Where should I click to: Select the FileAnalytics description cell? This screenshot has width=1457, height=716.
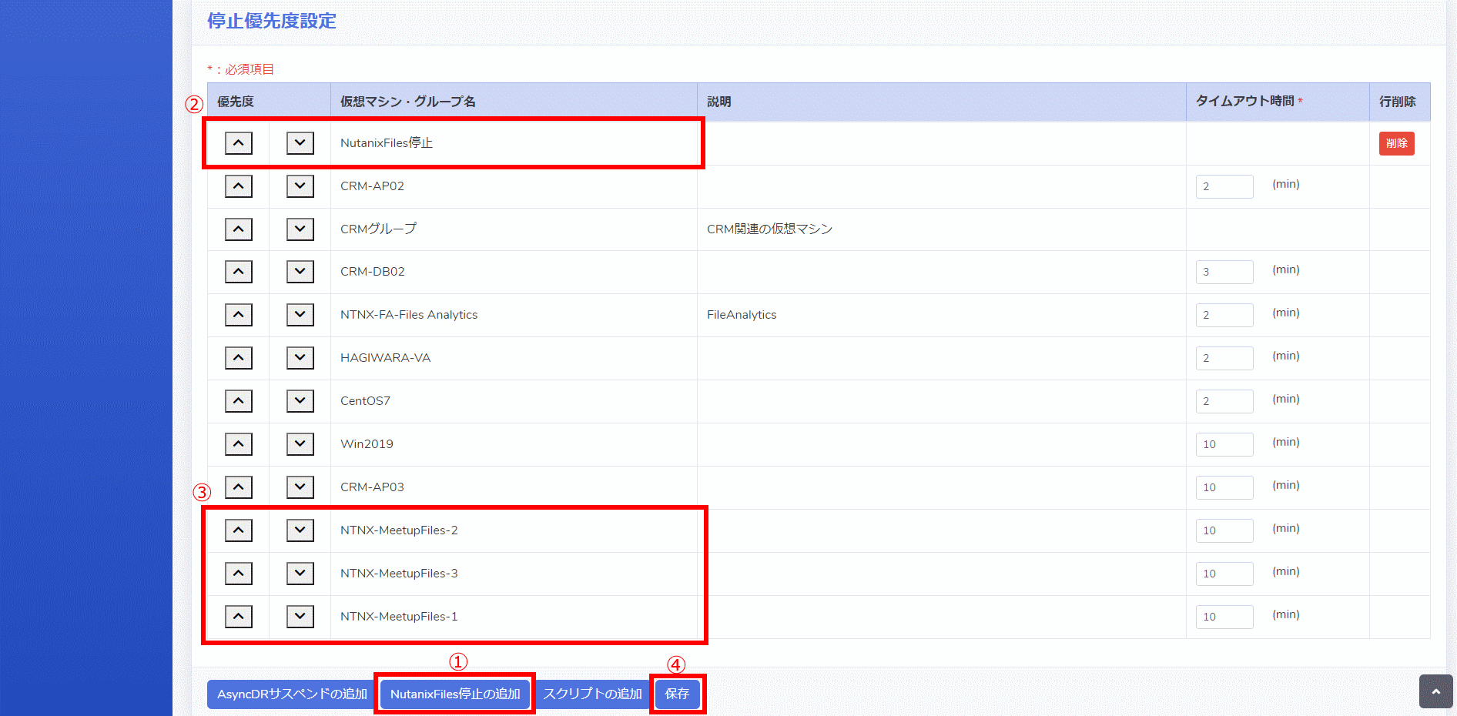[x=941, y=315]
